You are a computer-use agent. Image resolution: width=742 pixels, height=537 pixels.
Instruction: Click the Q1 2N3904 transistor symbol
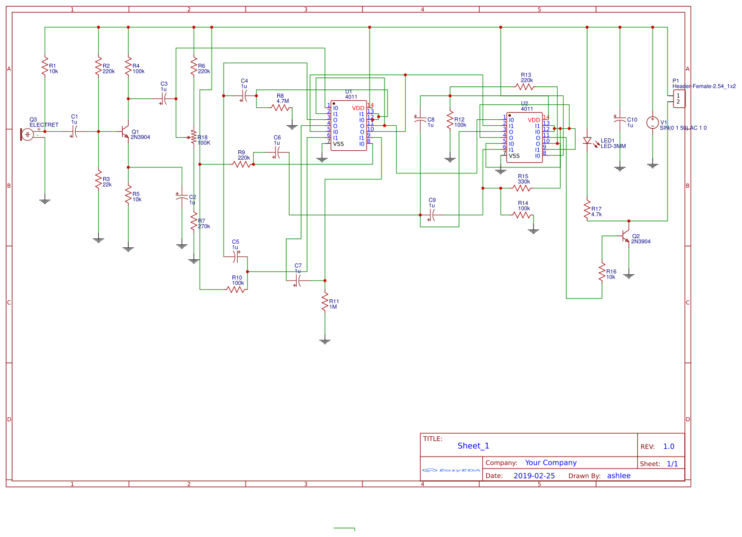124,132
